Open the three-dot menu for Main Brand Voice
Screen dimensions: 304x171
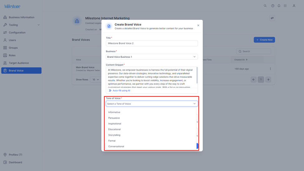tap(270, 69)
